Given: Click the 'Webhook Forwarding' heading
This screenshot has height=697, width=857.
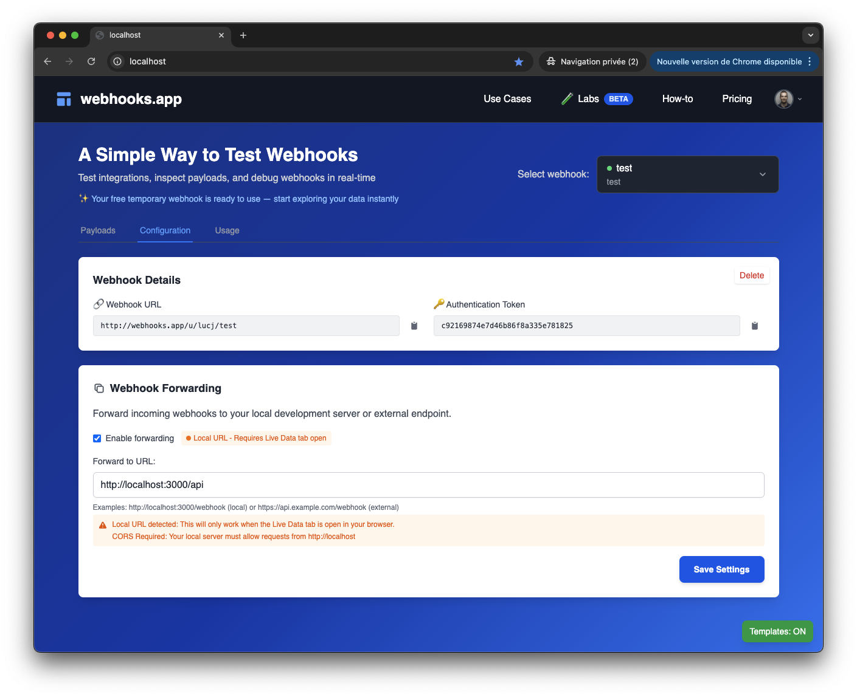Looking at the screenshot, I should coord(165,388).
